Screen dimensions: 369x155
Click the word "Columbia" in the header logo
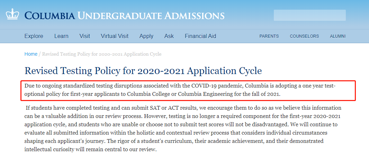click(50, 16)
